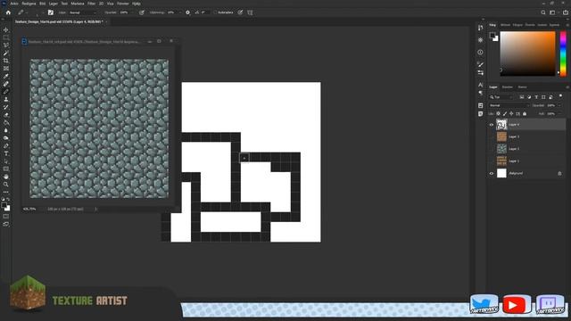Open the layer opacity dropdown arrow

click(559, 105)
